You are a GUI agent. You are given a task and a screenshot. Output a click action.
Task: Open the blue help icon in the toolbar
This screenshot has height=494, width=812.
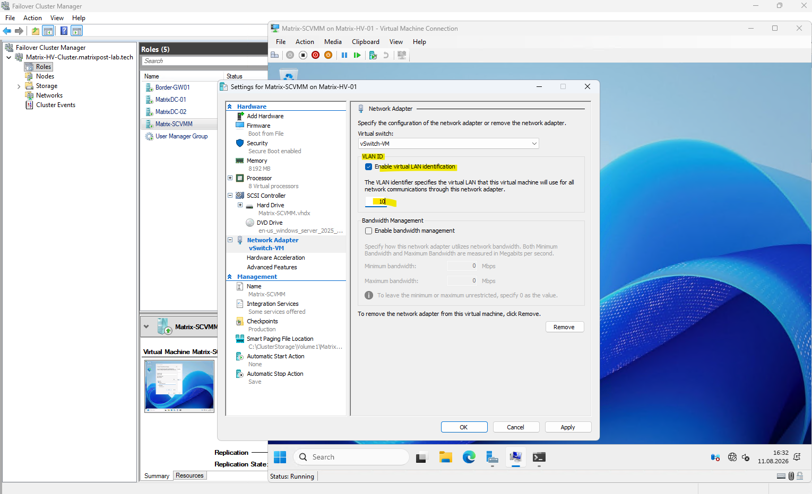pos(64,31)
